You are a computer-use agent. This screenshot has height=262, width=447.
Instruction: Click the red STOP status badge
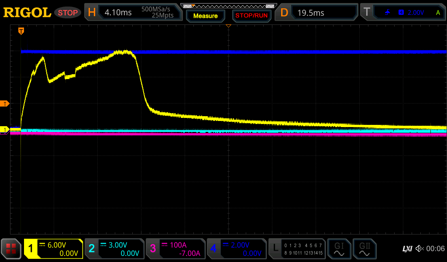[x=68, y=13]
